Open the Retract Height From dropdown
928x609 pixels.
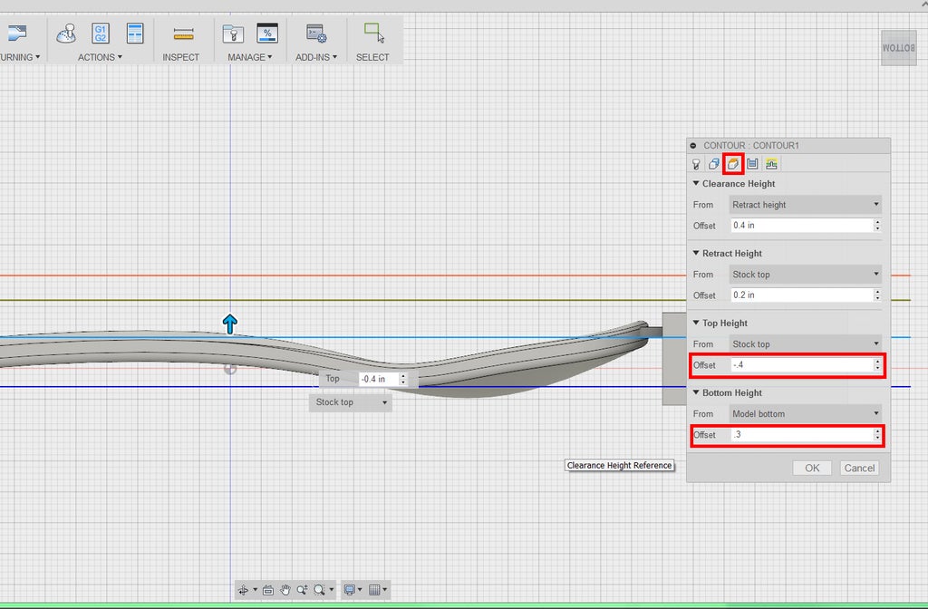tap(805, 274)
